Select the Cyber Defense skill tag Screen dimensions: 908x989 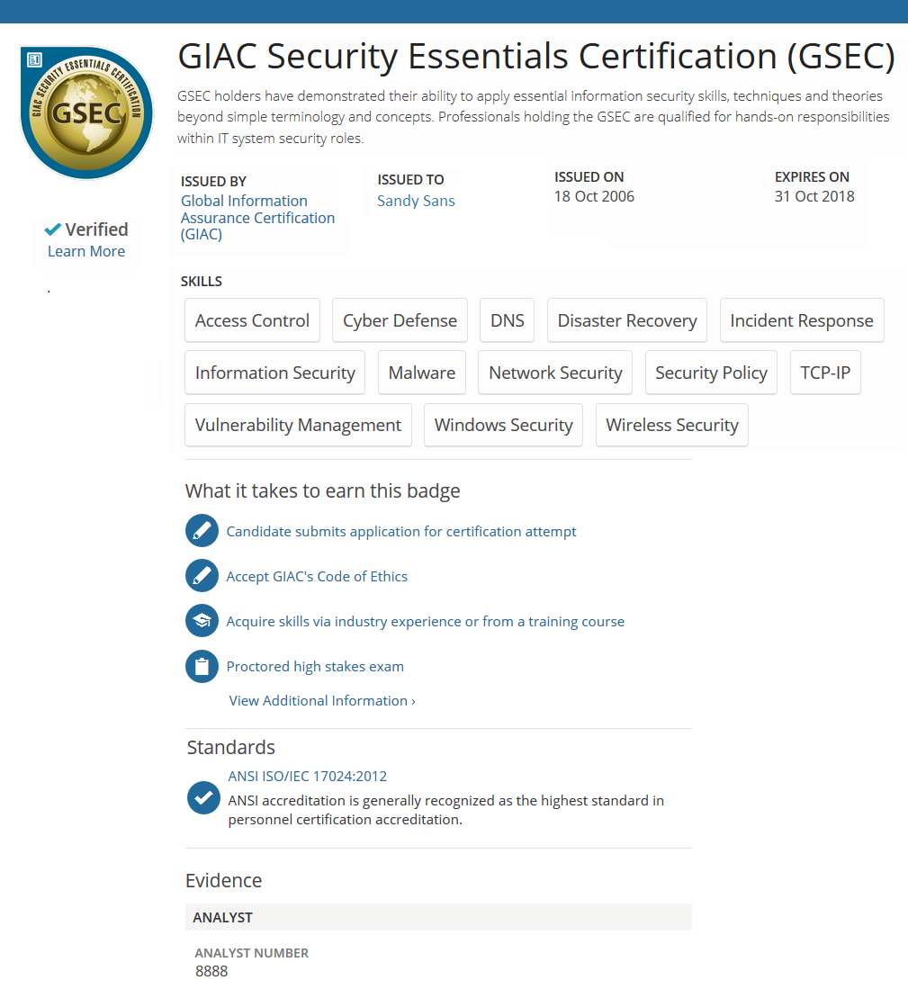400,320
